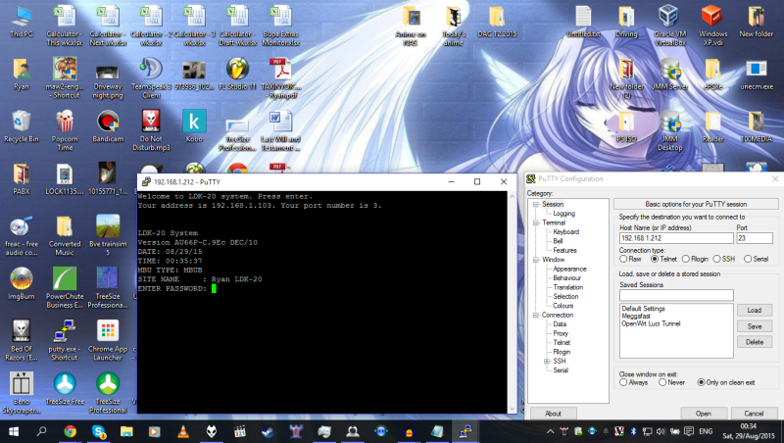Open the PuTTY terminal window system menu icon
Screen dimensions: 784x443
[146, 182]
